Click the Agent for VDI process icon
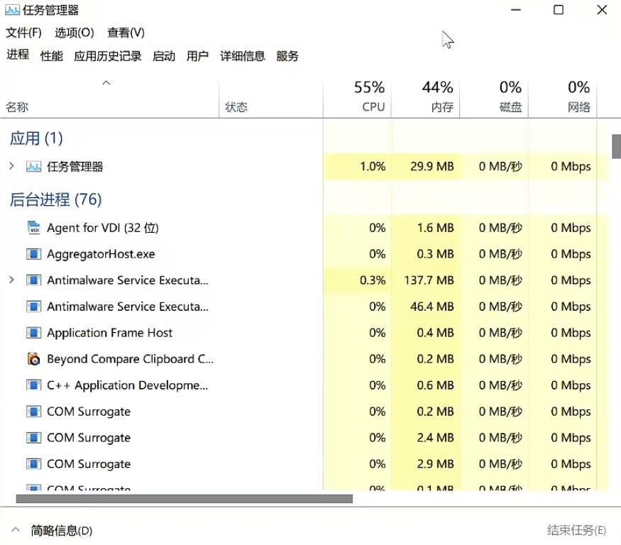621x545 pixels. coord(33,228)
